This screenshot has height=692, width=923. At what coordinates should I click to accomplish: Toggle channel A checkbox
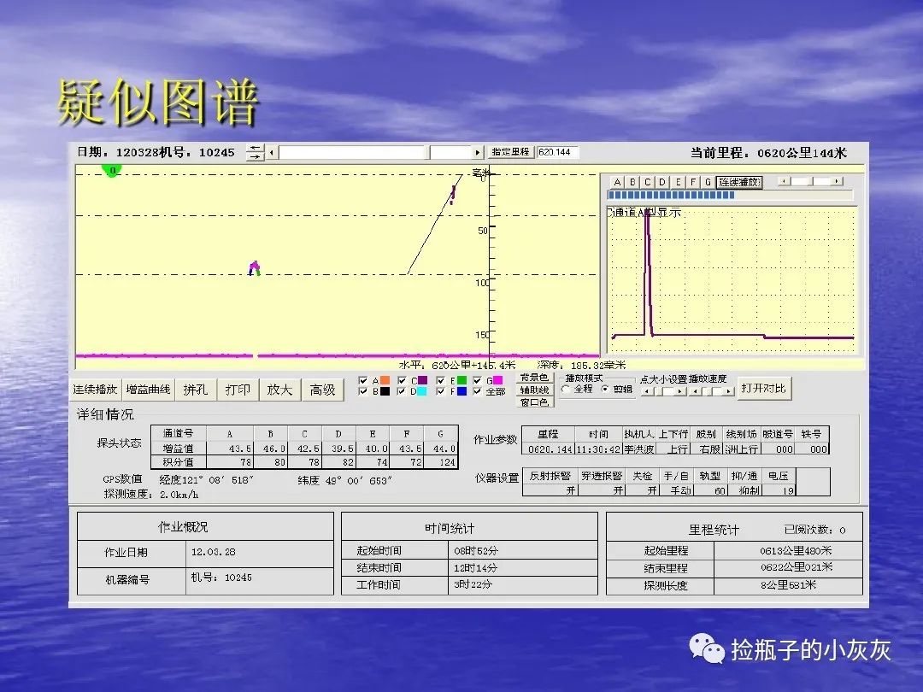pyautogui.click(x=364, y=381)
